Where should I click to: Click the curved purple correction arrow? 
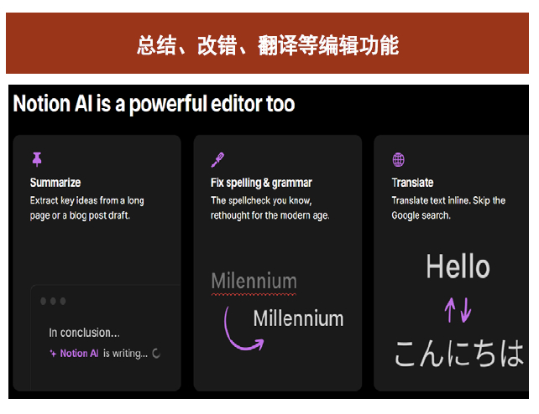243,329
